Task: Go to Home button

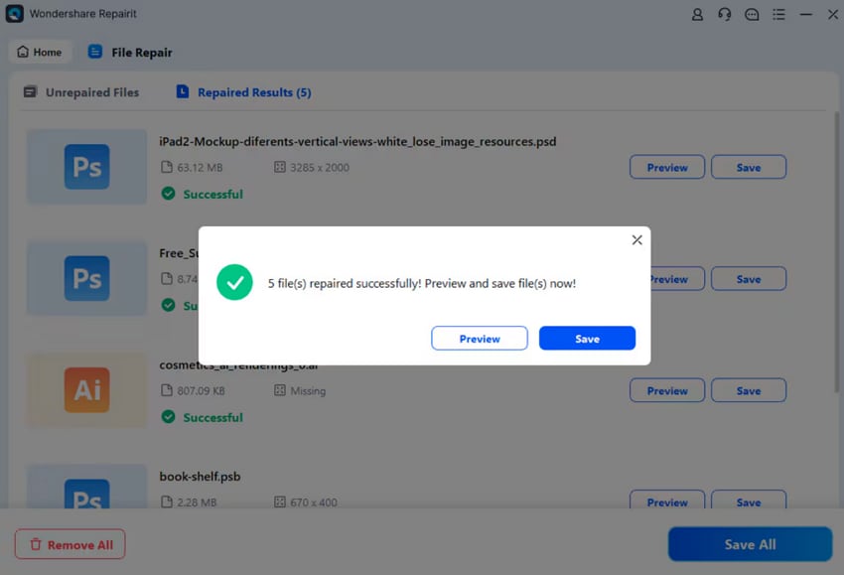Action: 40,53
